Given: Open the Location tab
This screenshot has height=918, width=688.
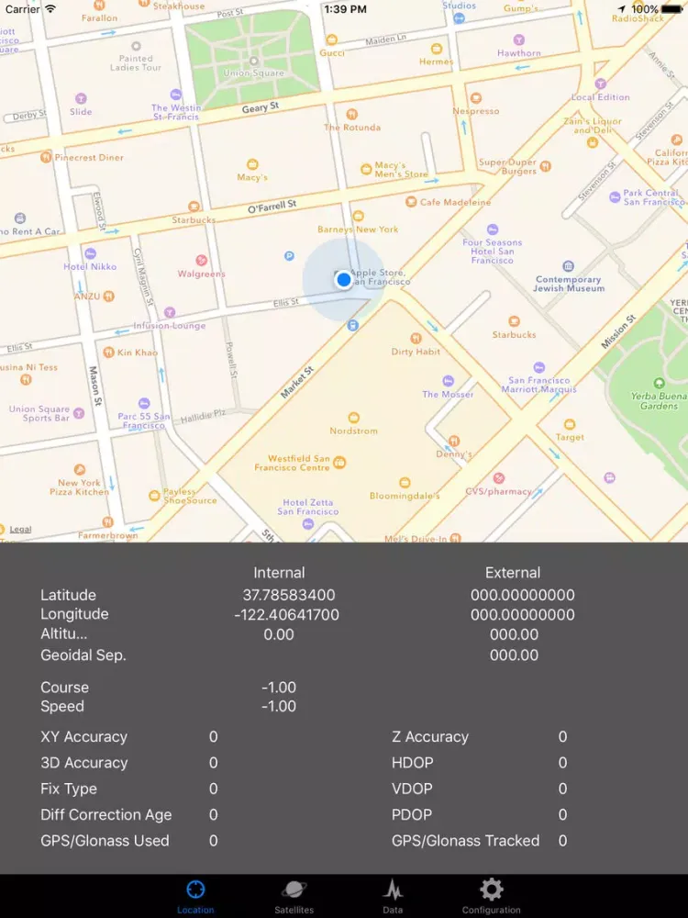Looking at the screenshot, I should pos(195,896).
